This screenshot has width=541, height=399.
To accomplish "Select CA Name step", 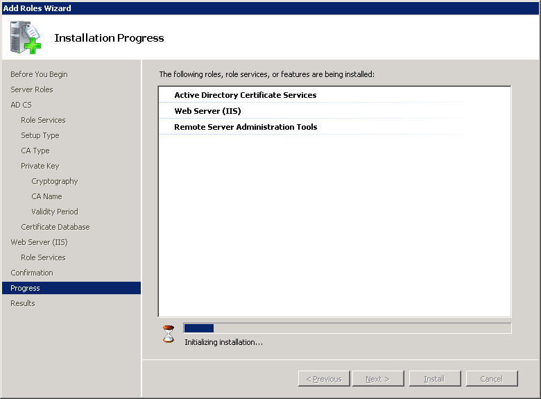I will pos(46,196).
